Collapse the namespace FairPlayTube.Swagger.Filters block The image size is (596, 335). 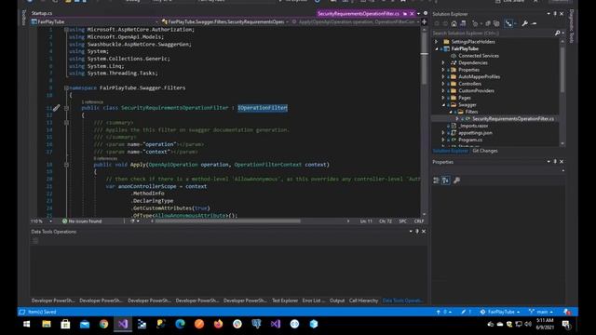pos(66,87)
